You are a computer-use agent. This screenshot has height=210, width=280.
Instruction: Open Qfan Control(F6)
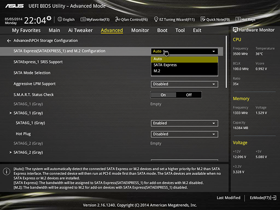(132, 19)
